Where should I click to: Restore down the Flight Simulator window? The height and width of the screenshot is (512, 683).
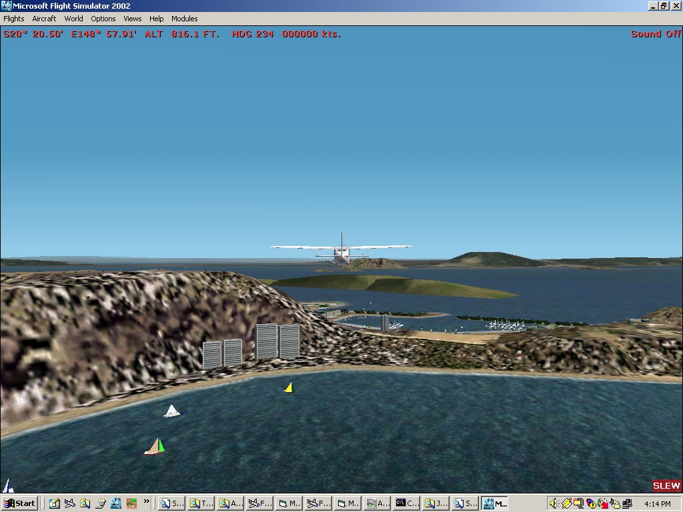(x=664, y=5)
